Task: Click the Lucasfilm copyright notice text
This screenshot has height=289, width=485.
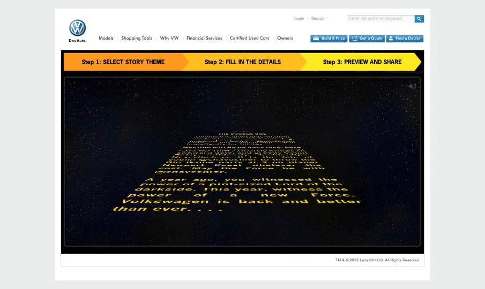Action: pyautogui.click(x=377, y=260)
